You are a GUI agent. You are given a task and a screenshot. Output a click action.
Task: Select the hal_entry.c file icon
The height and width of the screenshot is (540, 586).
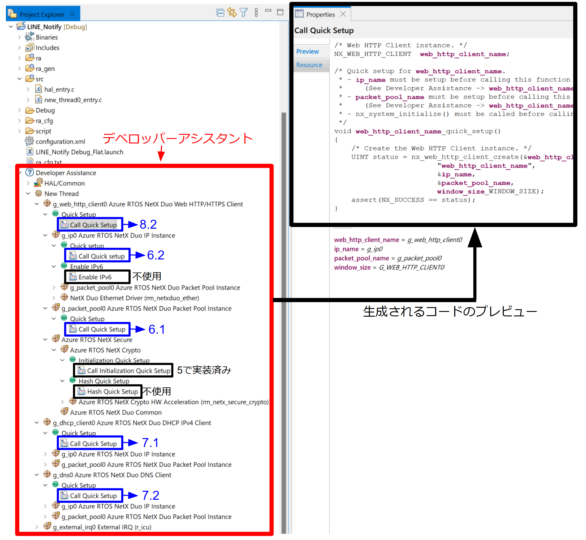pyautogui.click(x=38, y=89)
